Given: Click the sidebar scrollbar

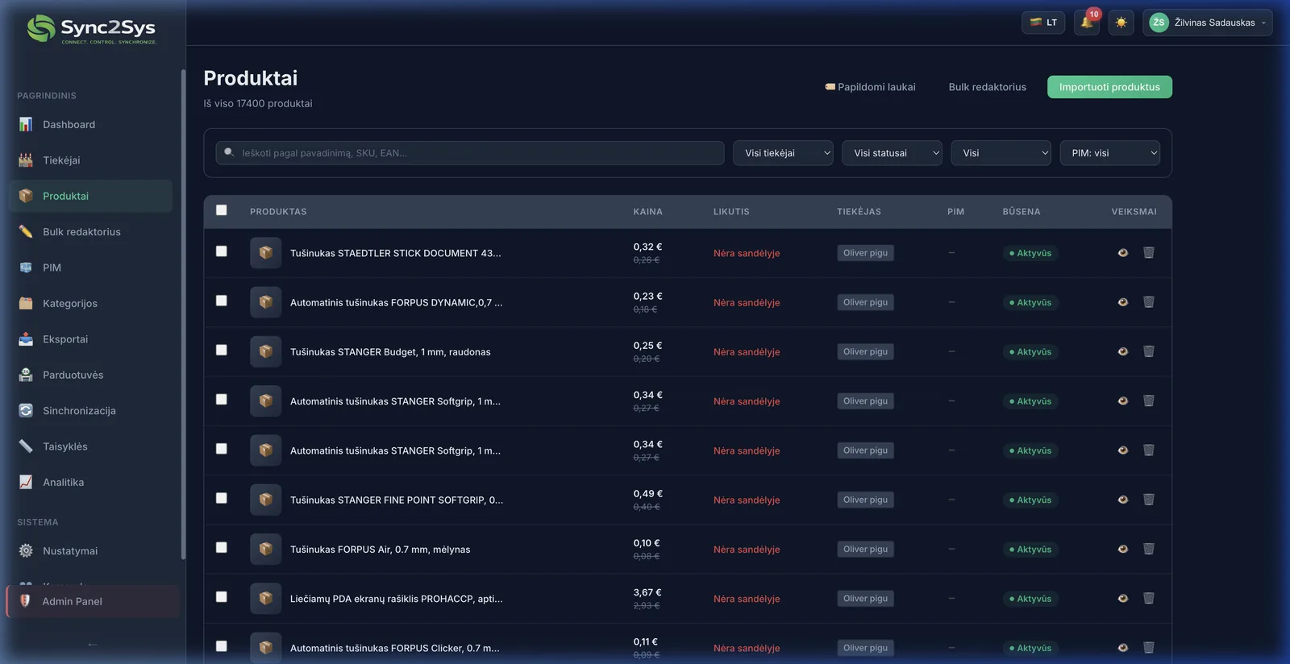Looking at the screenshot, I should pos(183,314).
